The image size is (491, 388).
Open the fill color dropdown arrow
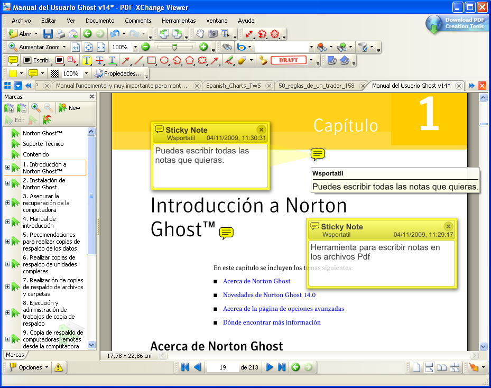point(21,73)
